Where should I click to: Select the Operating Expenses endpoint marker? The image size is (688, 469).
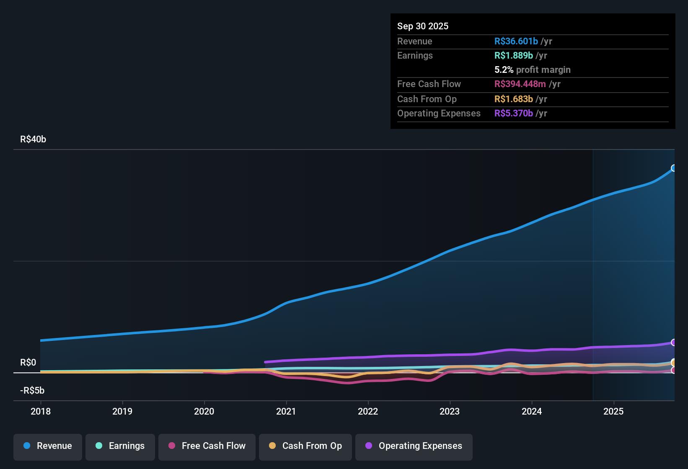(x=674, y=343)
